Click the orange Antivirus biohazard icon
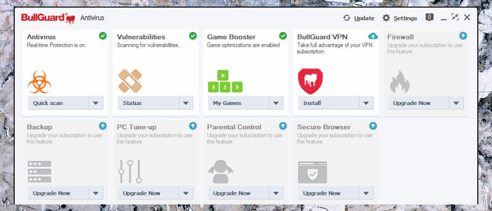 [x=40, y=82]
